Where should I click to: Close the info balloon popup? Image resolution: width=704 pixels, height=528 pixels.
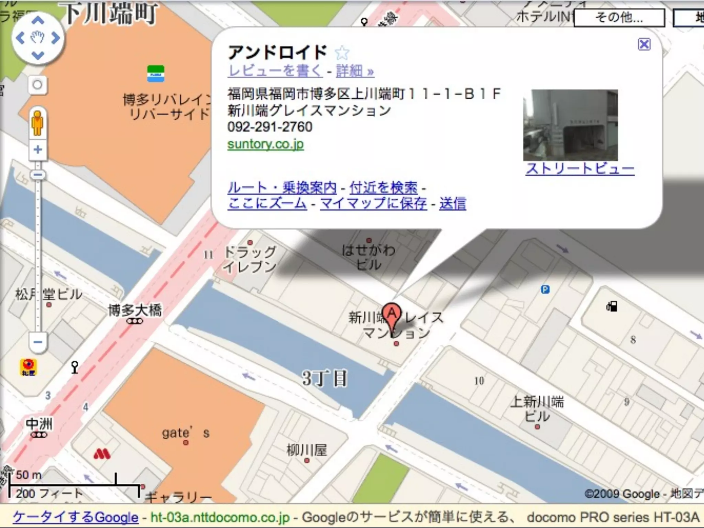pyautogui.click(x=644, y=44)
